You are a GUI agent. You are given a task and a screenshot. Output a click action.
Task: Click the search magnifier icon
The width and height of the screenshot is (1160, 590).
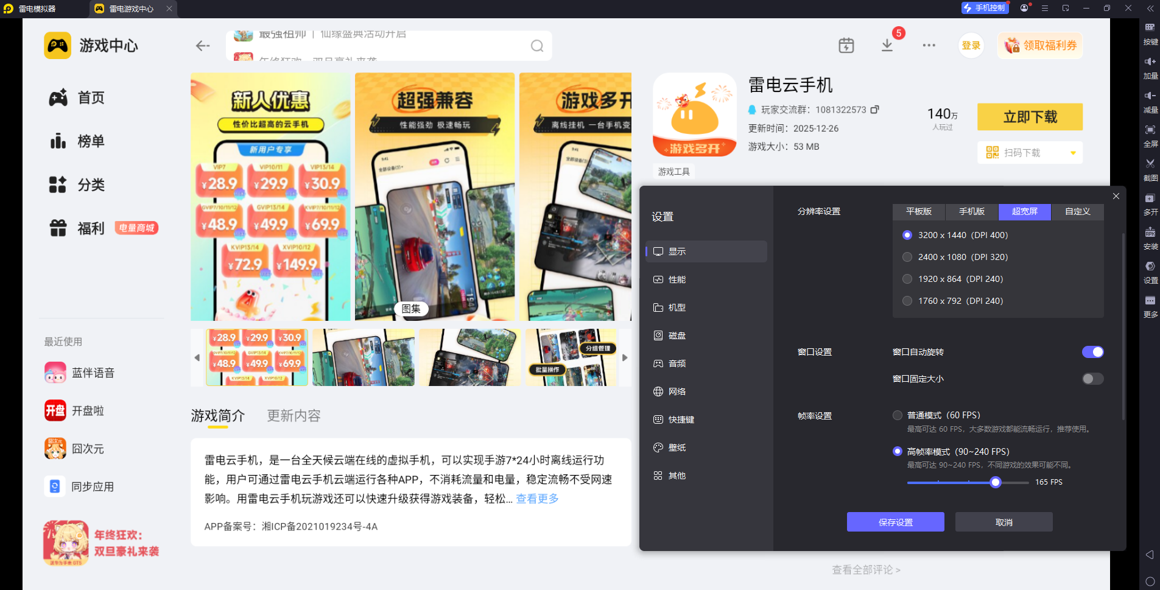coord(537,46)
